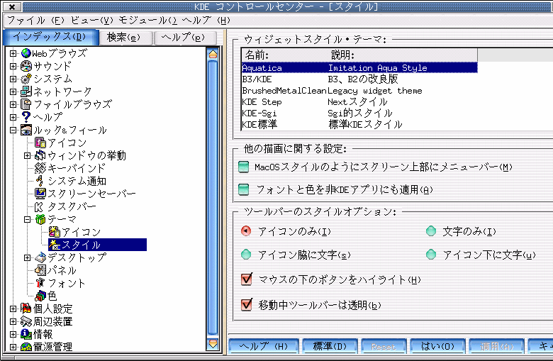Click the Look & Feel (ルック&フィール) icon
The height and width of the screenshot is (361, 553).
click(x=26, y=130)
